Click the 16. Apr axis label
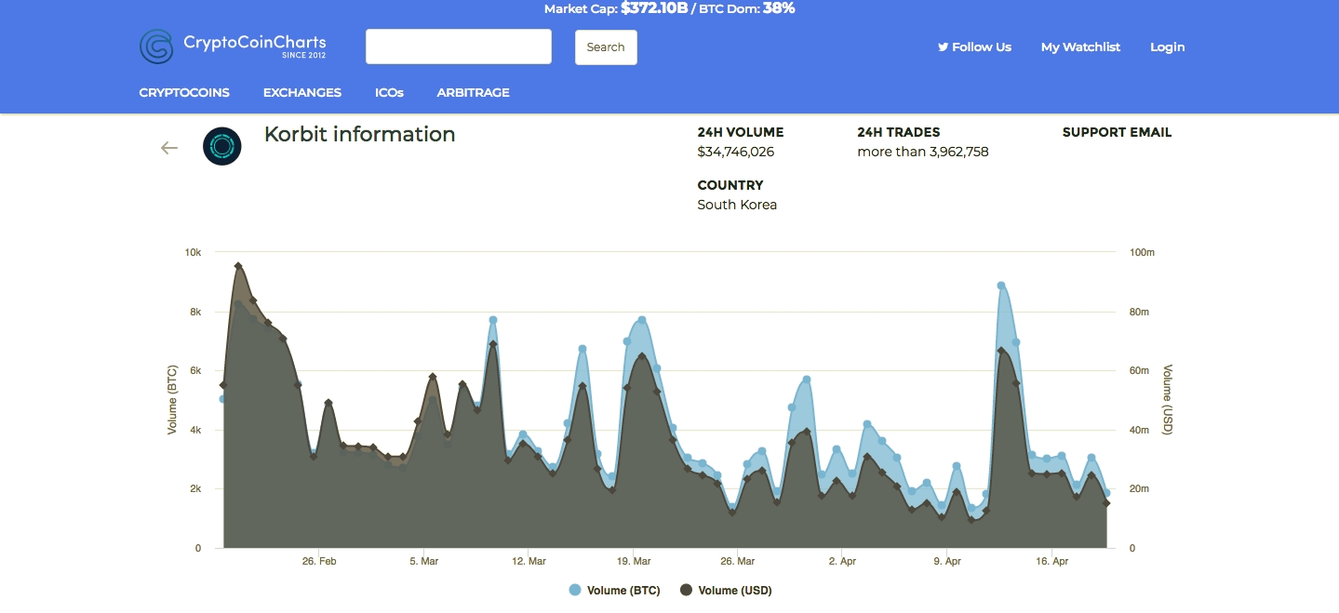 click(x=1051, y=562)
